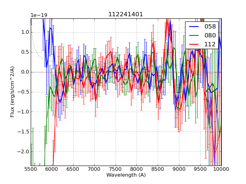Click the Flux y-axis label
Screen dimensions: 246x184
(x=12, y=92)
